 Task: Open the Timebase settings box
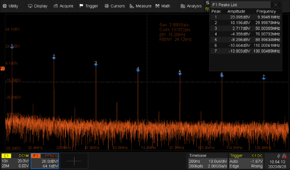pyautogui.click(x=208, y=161)
